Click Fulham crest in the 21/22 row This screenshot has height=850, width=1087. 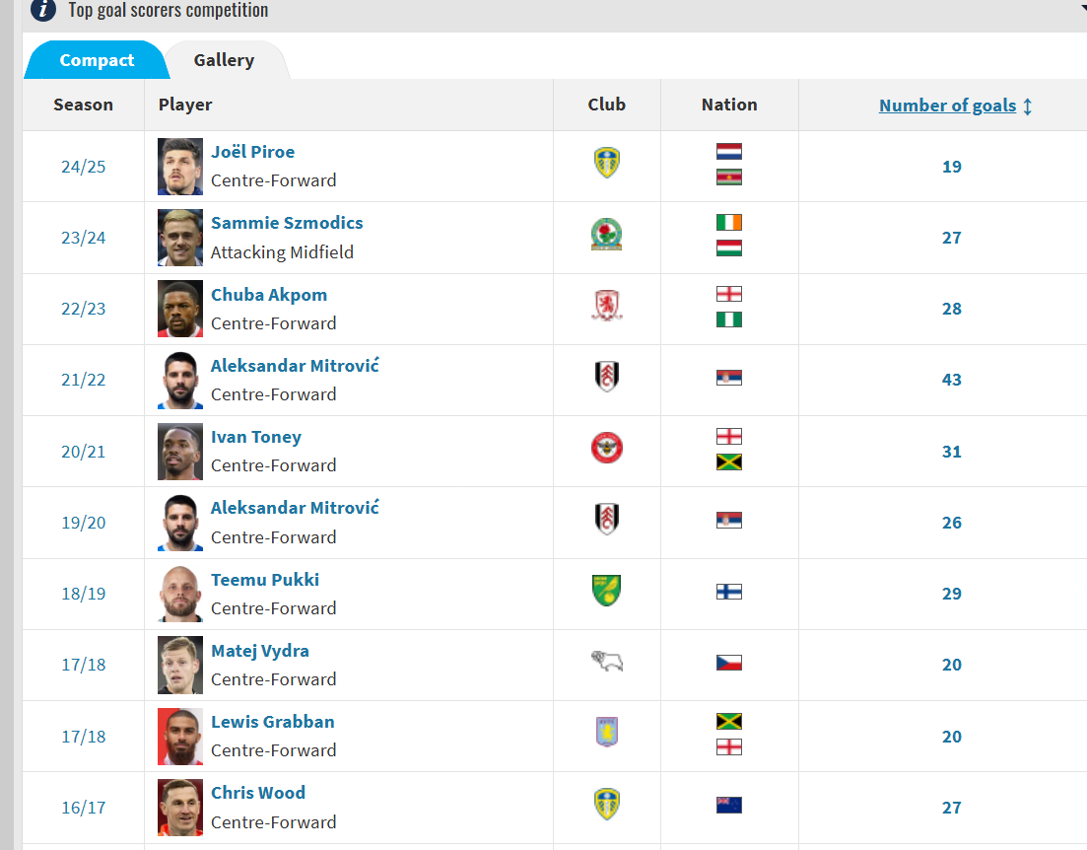click(x=607, y=377)
